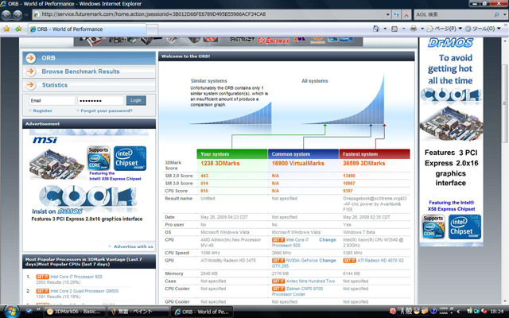Click the Login button

pyautogui.click(x=136, y=101)
